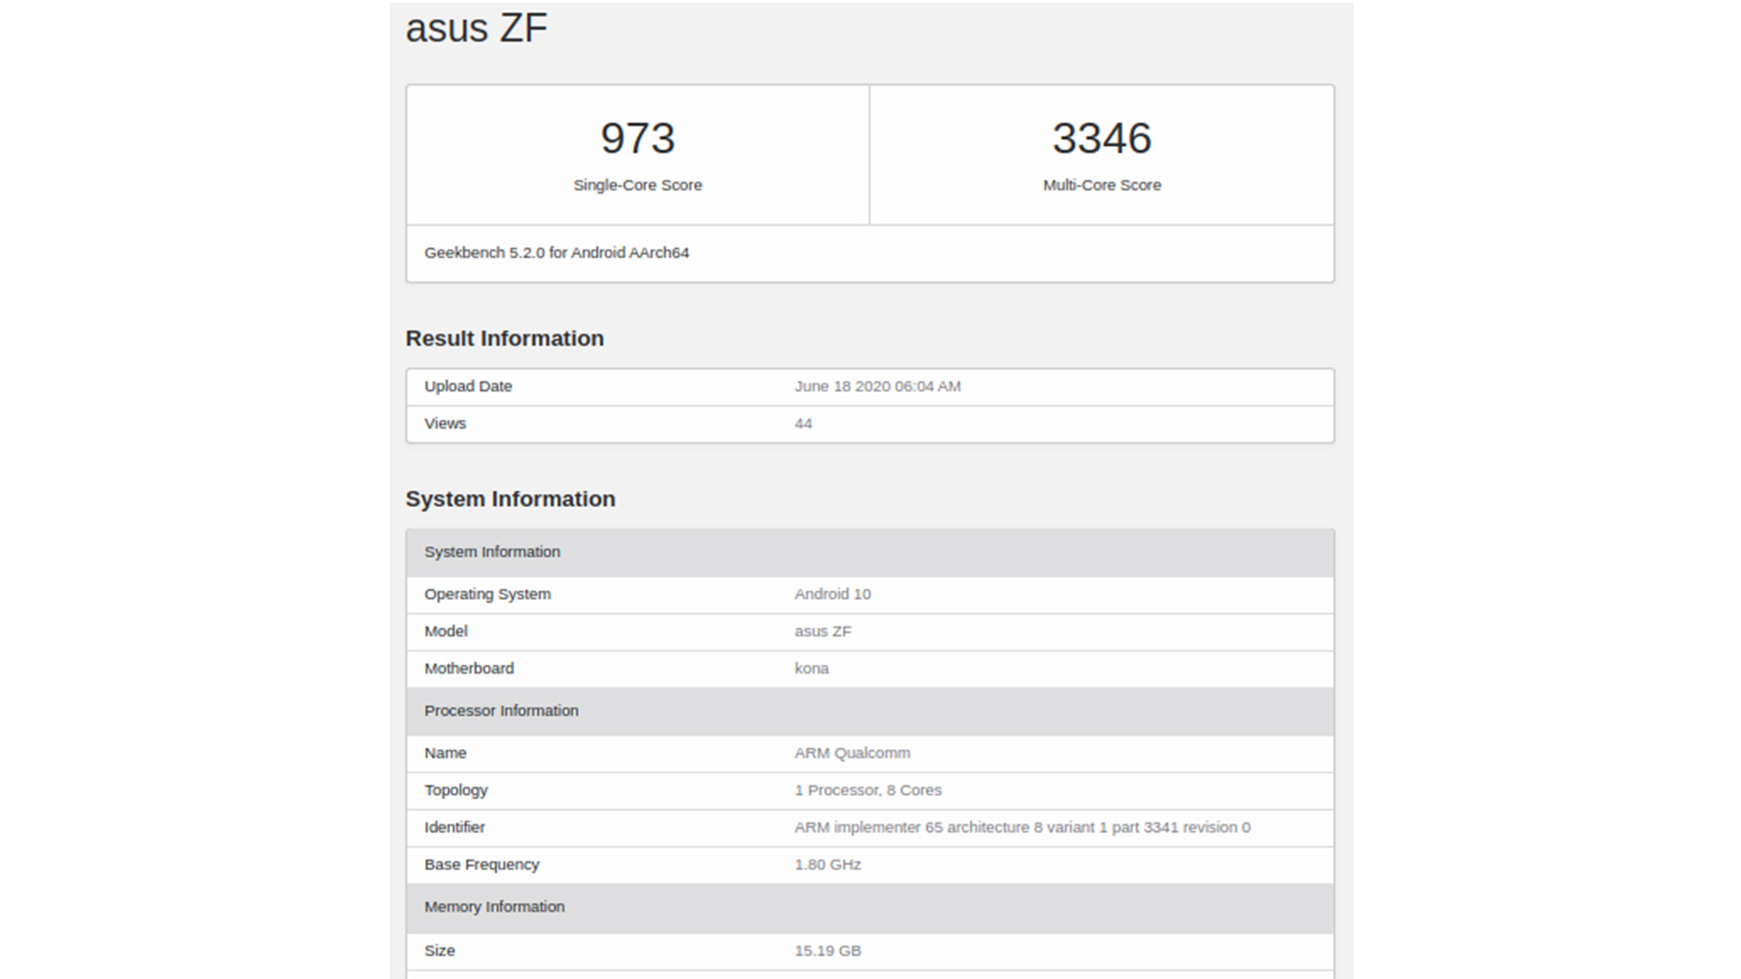Click the 'Multi-Core Score' label
Screen dimensions: 1741x979
pyautogui.click(x=1102, y=185)
